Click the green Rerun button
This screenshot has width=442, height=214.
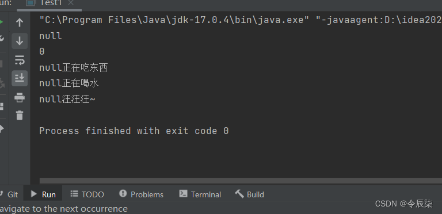click(x=1, y=22)
